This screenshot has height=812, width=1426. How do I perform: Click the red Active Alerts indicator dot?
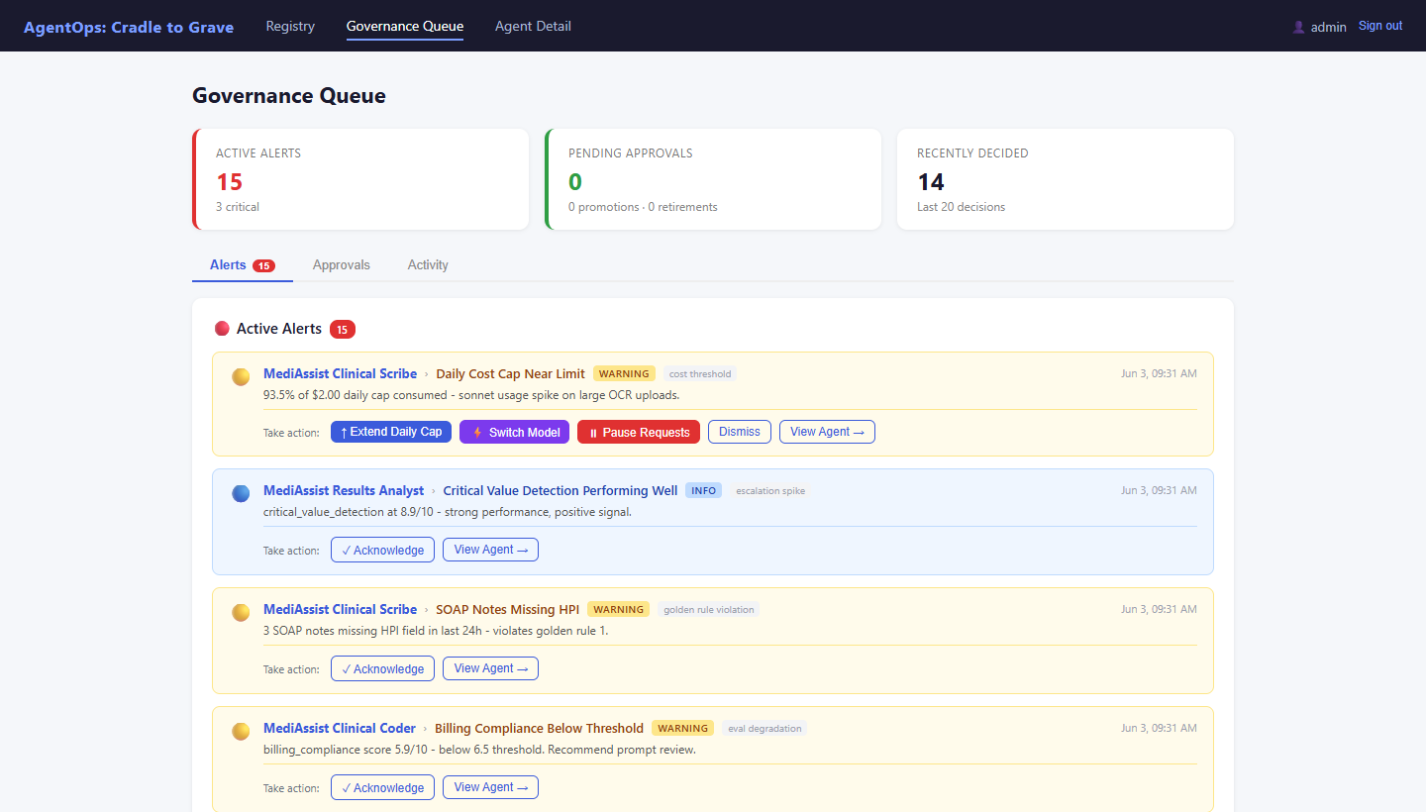[x=222, y=328]
